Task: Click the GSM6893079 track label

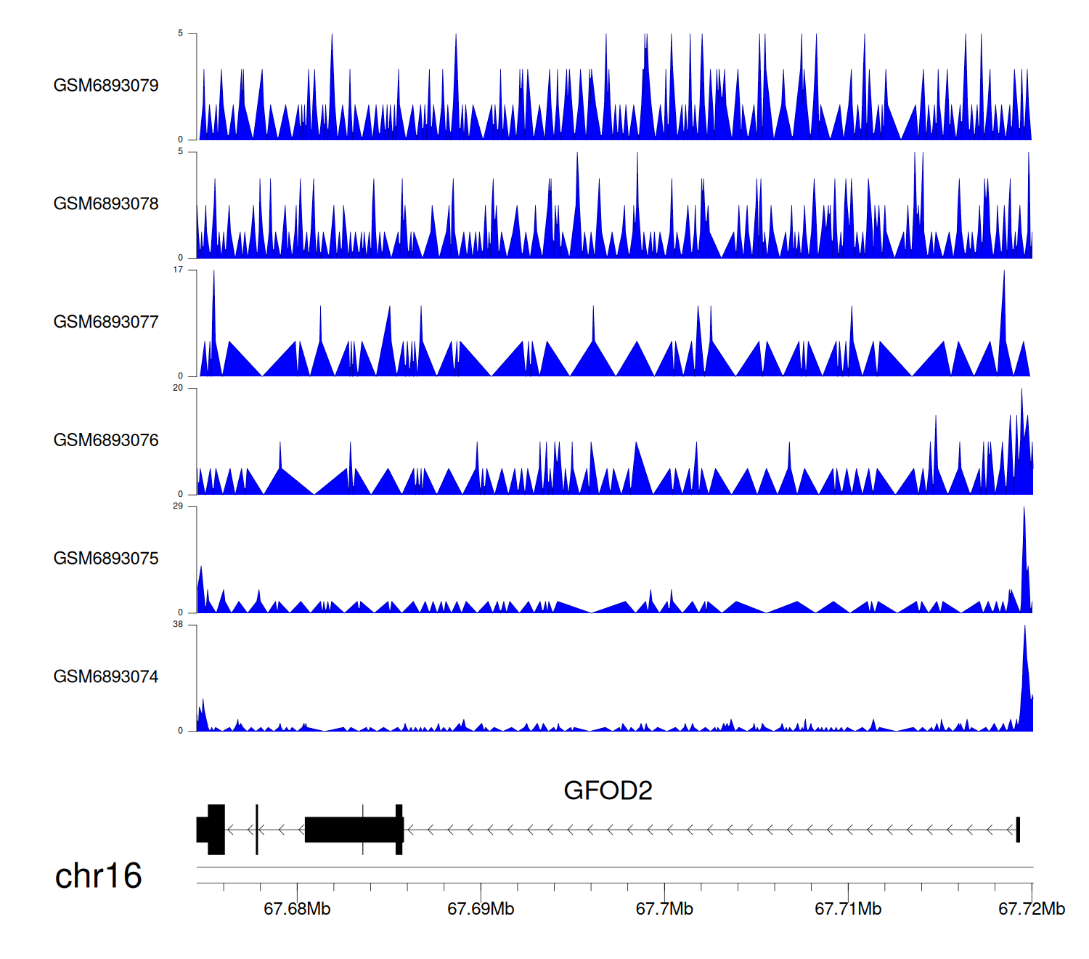Action: tap(106, 86)
